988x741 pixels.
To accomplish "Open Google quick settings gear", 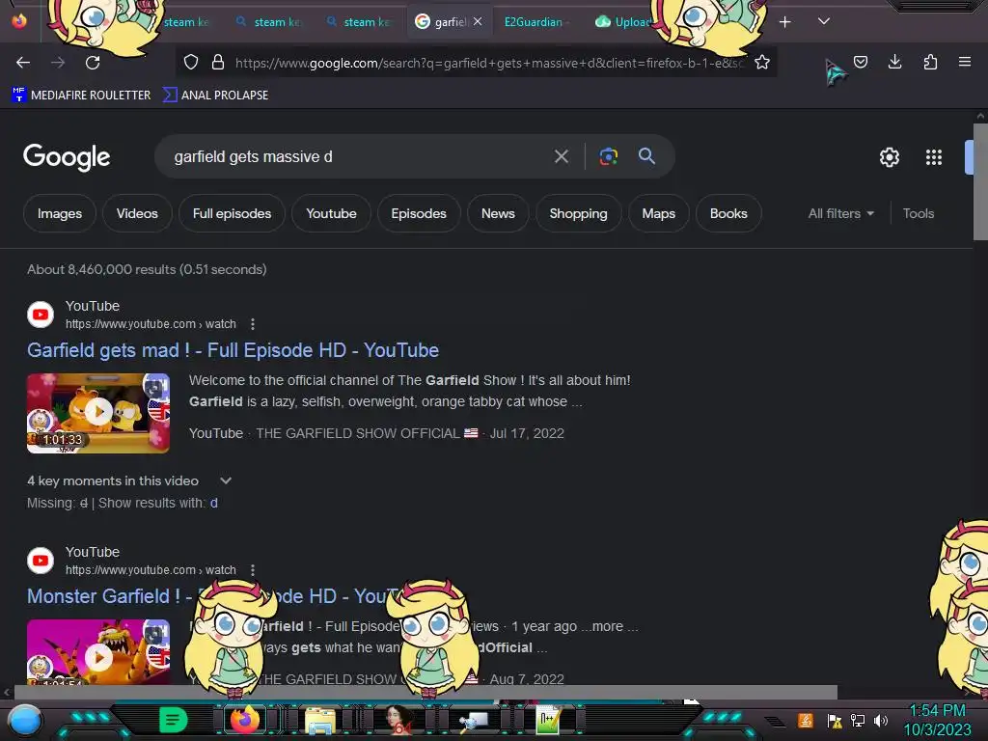I will click(889, 157).
